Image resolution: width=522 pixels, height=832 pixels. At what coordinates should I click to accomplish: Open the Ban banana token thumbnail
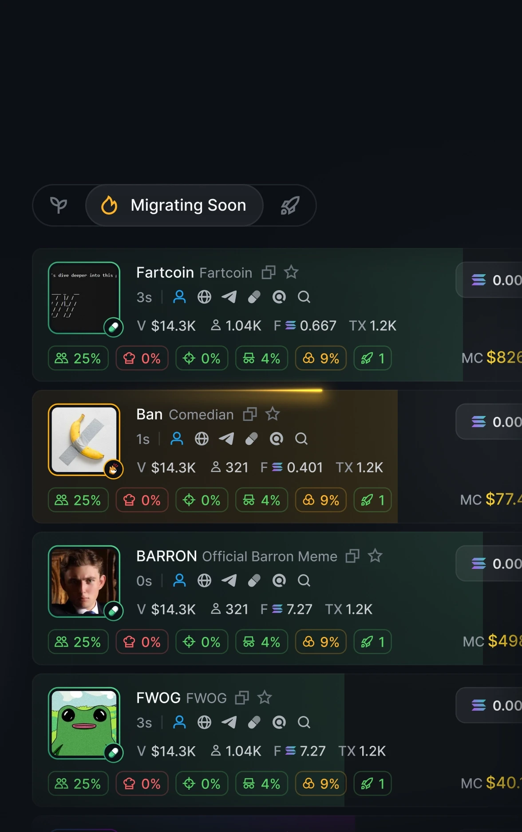[x=84, y=440]
